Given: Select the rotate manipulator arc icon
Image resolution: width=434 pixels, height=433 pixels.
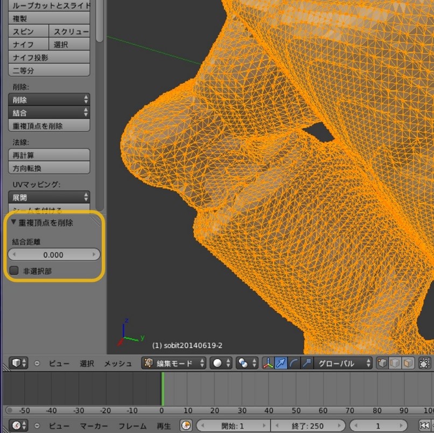Looking at the screenshot, I should pyautogui.click(x=294, y=363).
